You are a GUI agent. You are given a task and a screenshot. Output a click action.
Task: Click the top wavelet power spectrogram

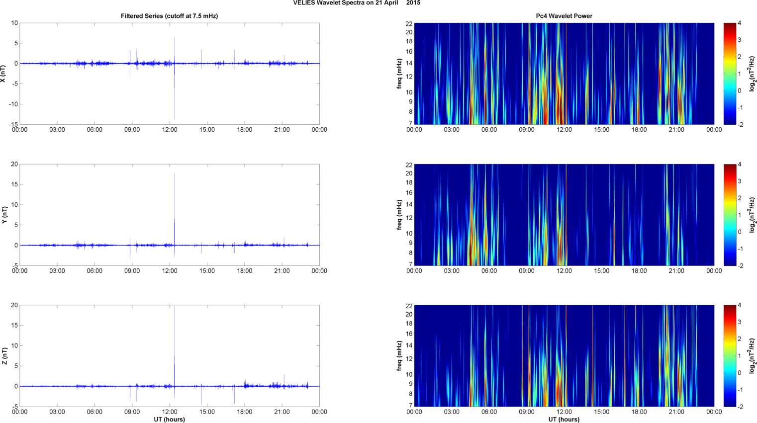tap(564, 74)
